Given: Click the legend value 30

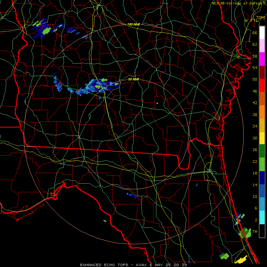Looking at the screenshot, I should (x=255, y=138).
